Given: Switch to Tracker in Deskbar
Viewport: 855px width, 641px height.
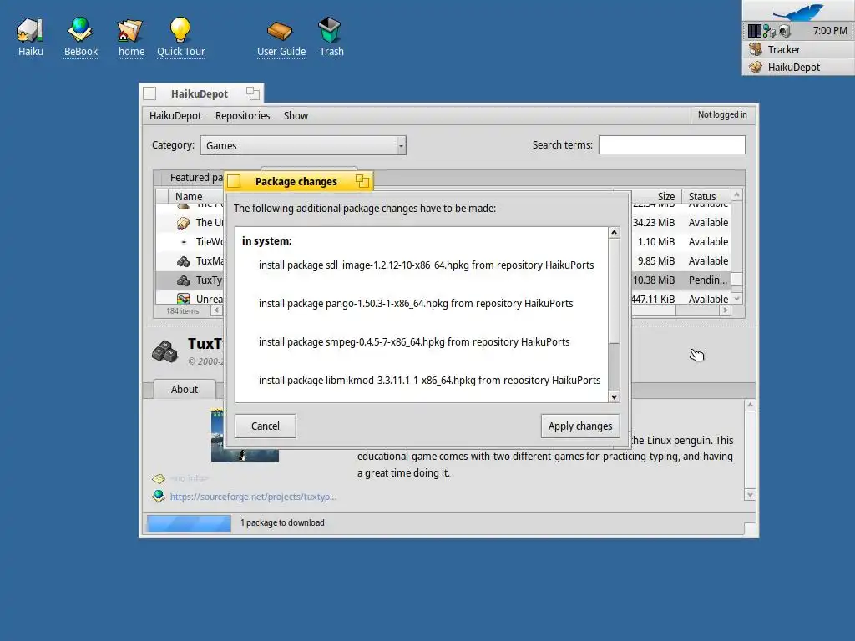Looking at the screenshot, I should pyautogui.click(x=798, y=49).
